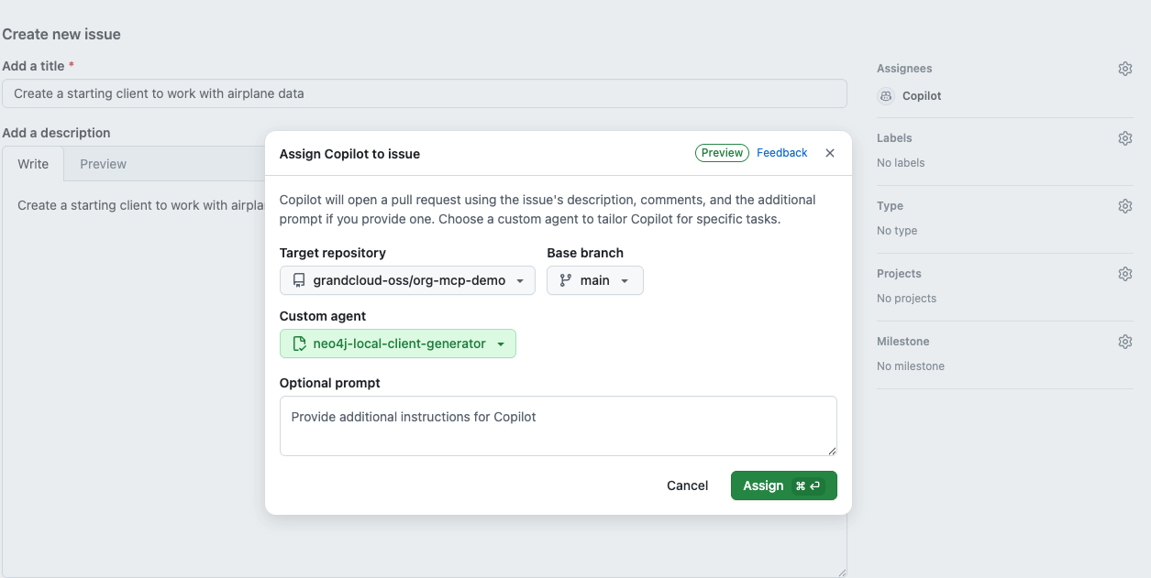Screen dimensions: 1151x578
Task: Open Labels settings gear
Action: (x=1125, y=138)
